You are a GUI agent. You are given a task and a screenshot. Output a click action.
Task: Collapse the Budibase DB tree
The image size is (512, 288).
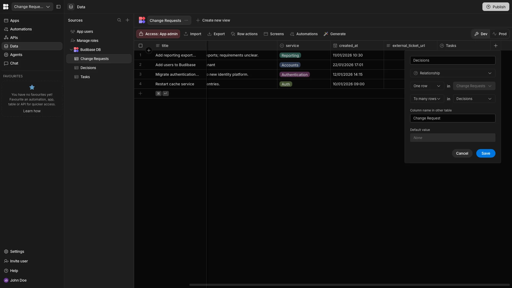(x=71, y=50)
